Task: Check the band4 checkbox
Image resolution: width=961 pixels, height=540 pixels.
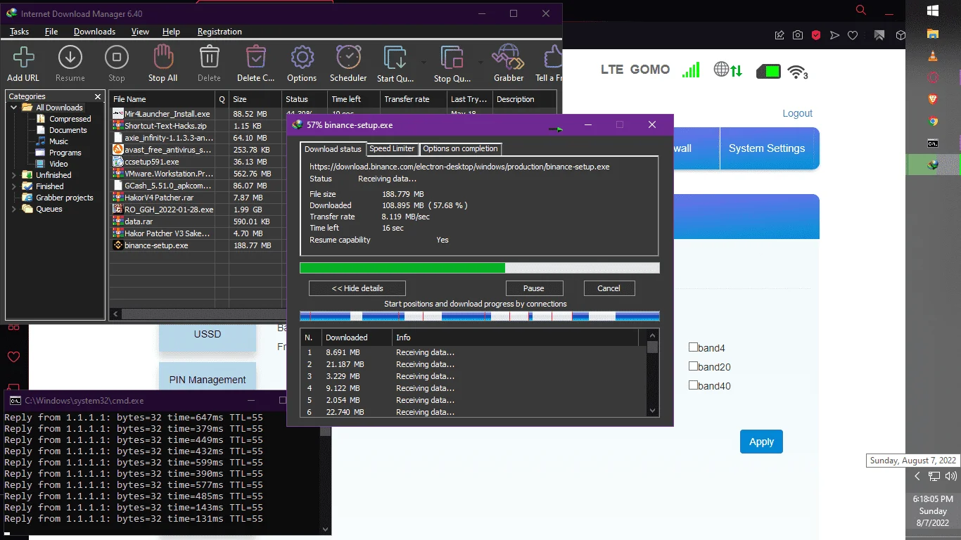Action: pos(693,347)
